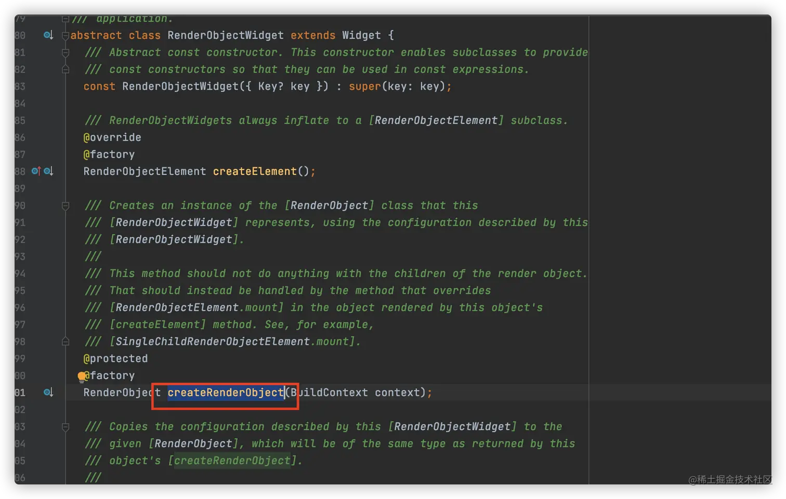This screenshot has height=499, width=786.
Task: Collapse the RenderObjectWidget class body fold
Action: point(65,36)
